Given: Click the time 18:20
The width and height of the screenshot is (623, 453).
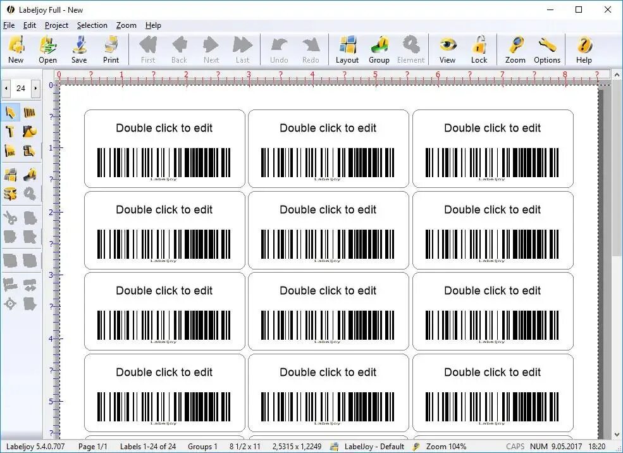Looking at the screenshot, I should point(597,446).
